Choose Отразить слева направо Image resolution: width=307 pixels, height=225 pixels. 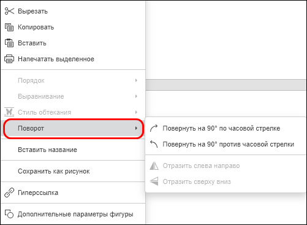(226, 166)
